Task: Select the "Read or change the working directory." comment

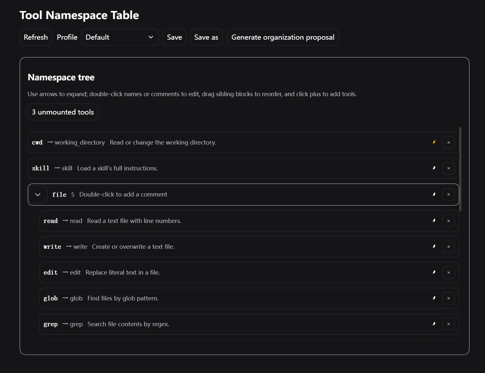Action: (x=163, y=142)
